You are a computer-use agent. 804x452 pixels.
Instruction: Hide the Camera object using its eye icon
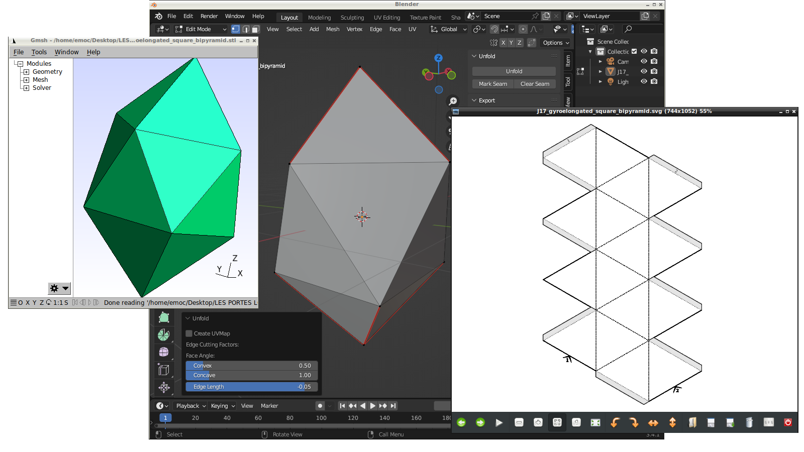click(x=644, y=61)
